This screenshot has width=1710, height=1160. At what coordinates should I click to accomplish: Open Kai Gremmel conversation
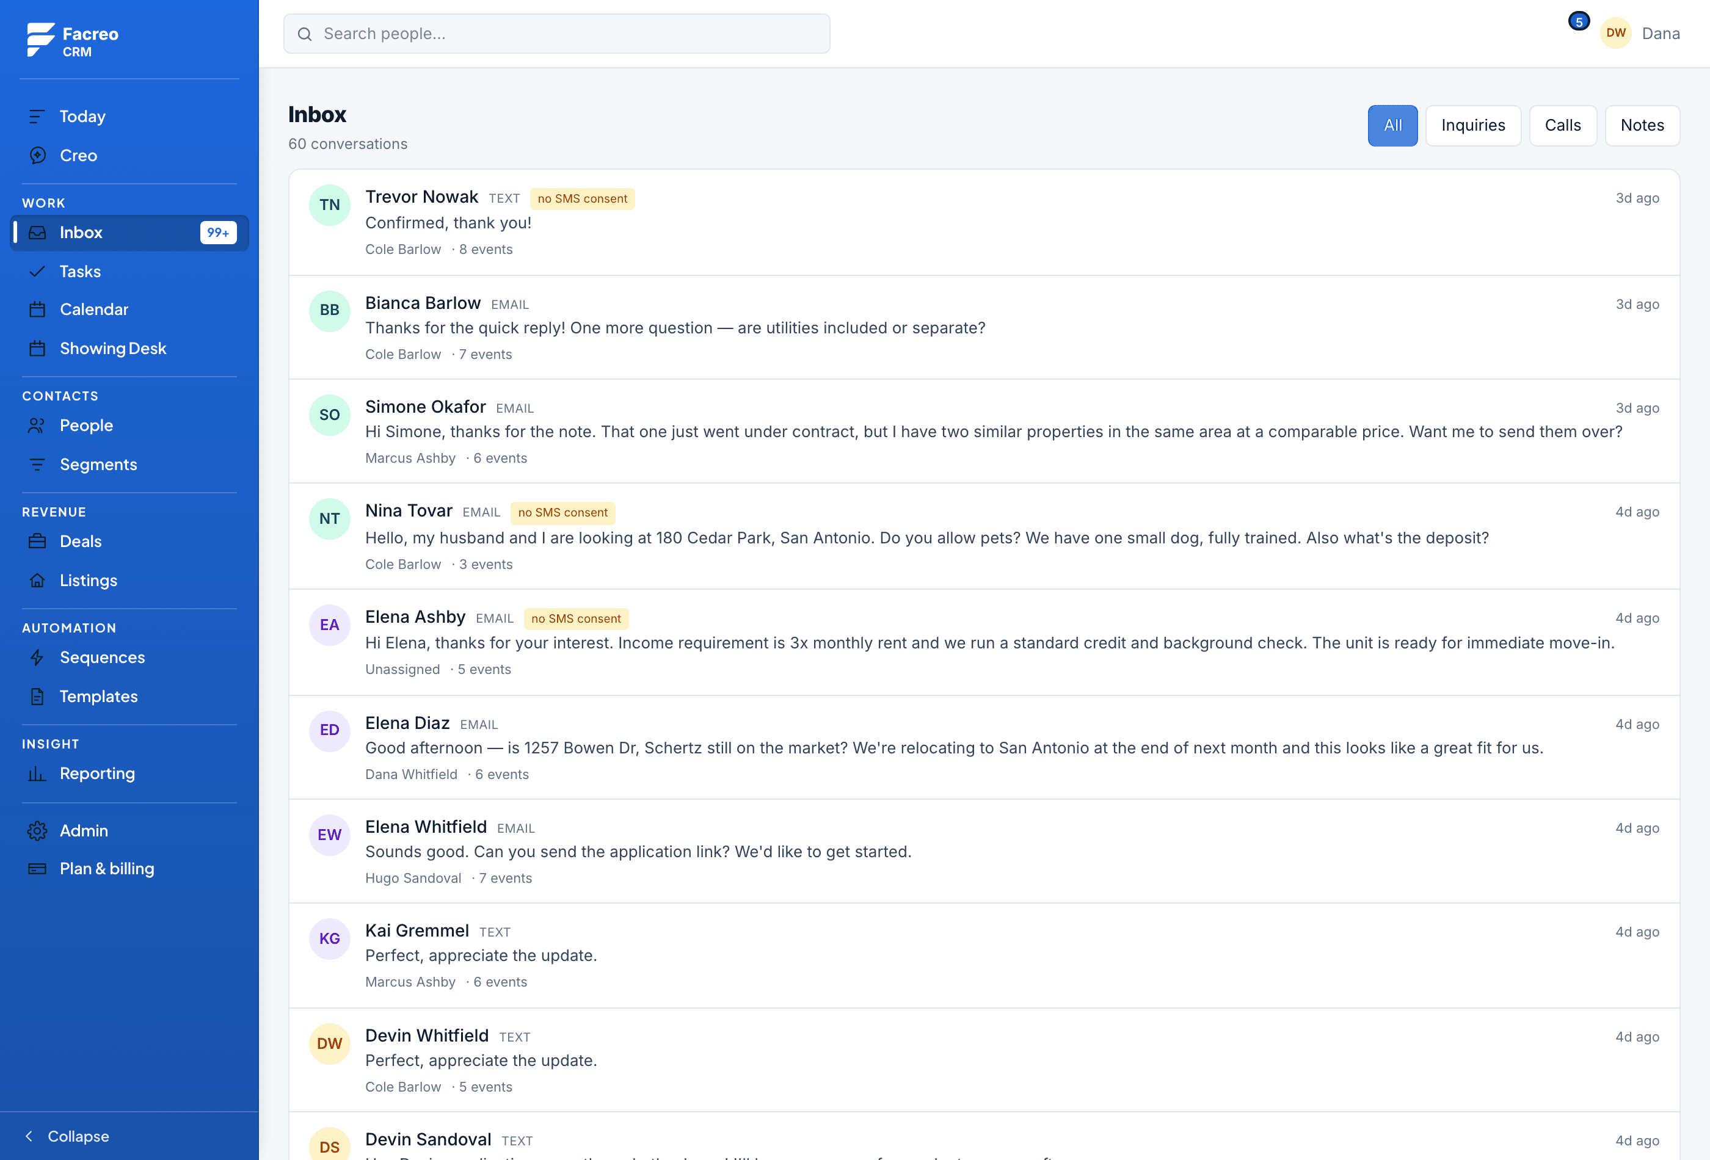(984, 956)
